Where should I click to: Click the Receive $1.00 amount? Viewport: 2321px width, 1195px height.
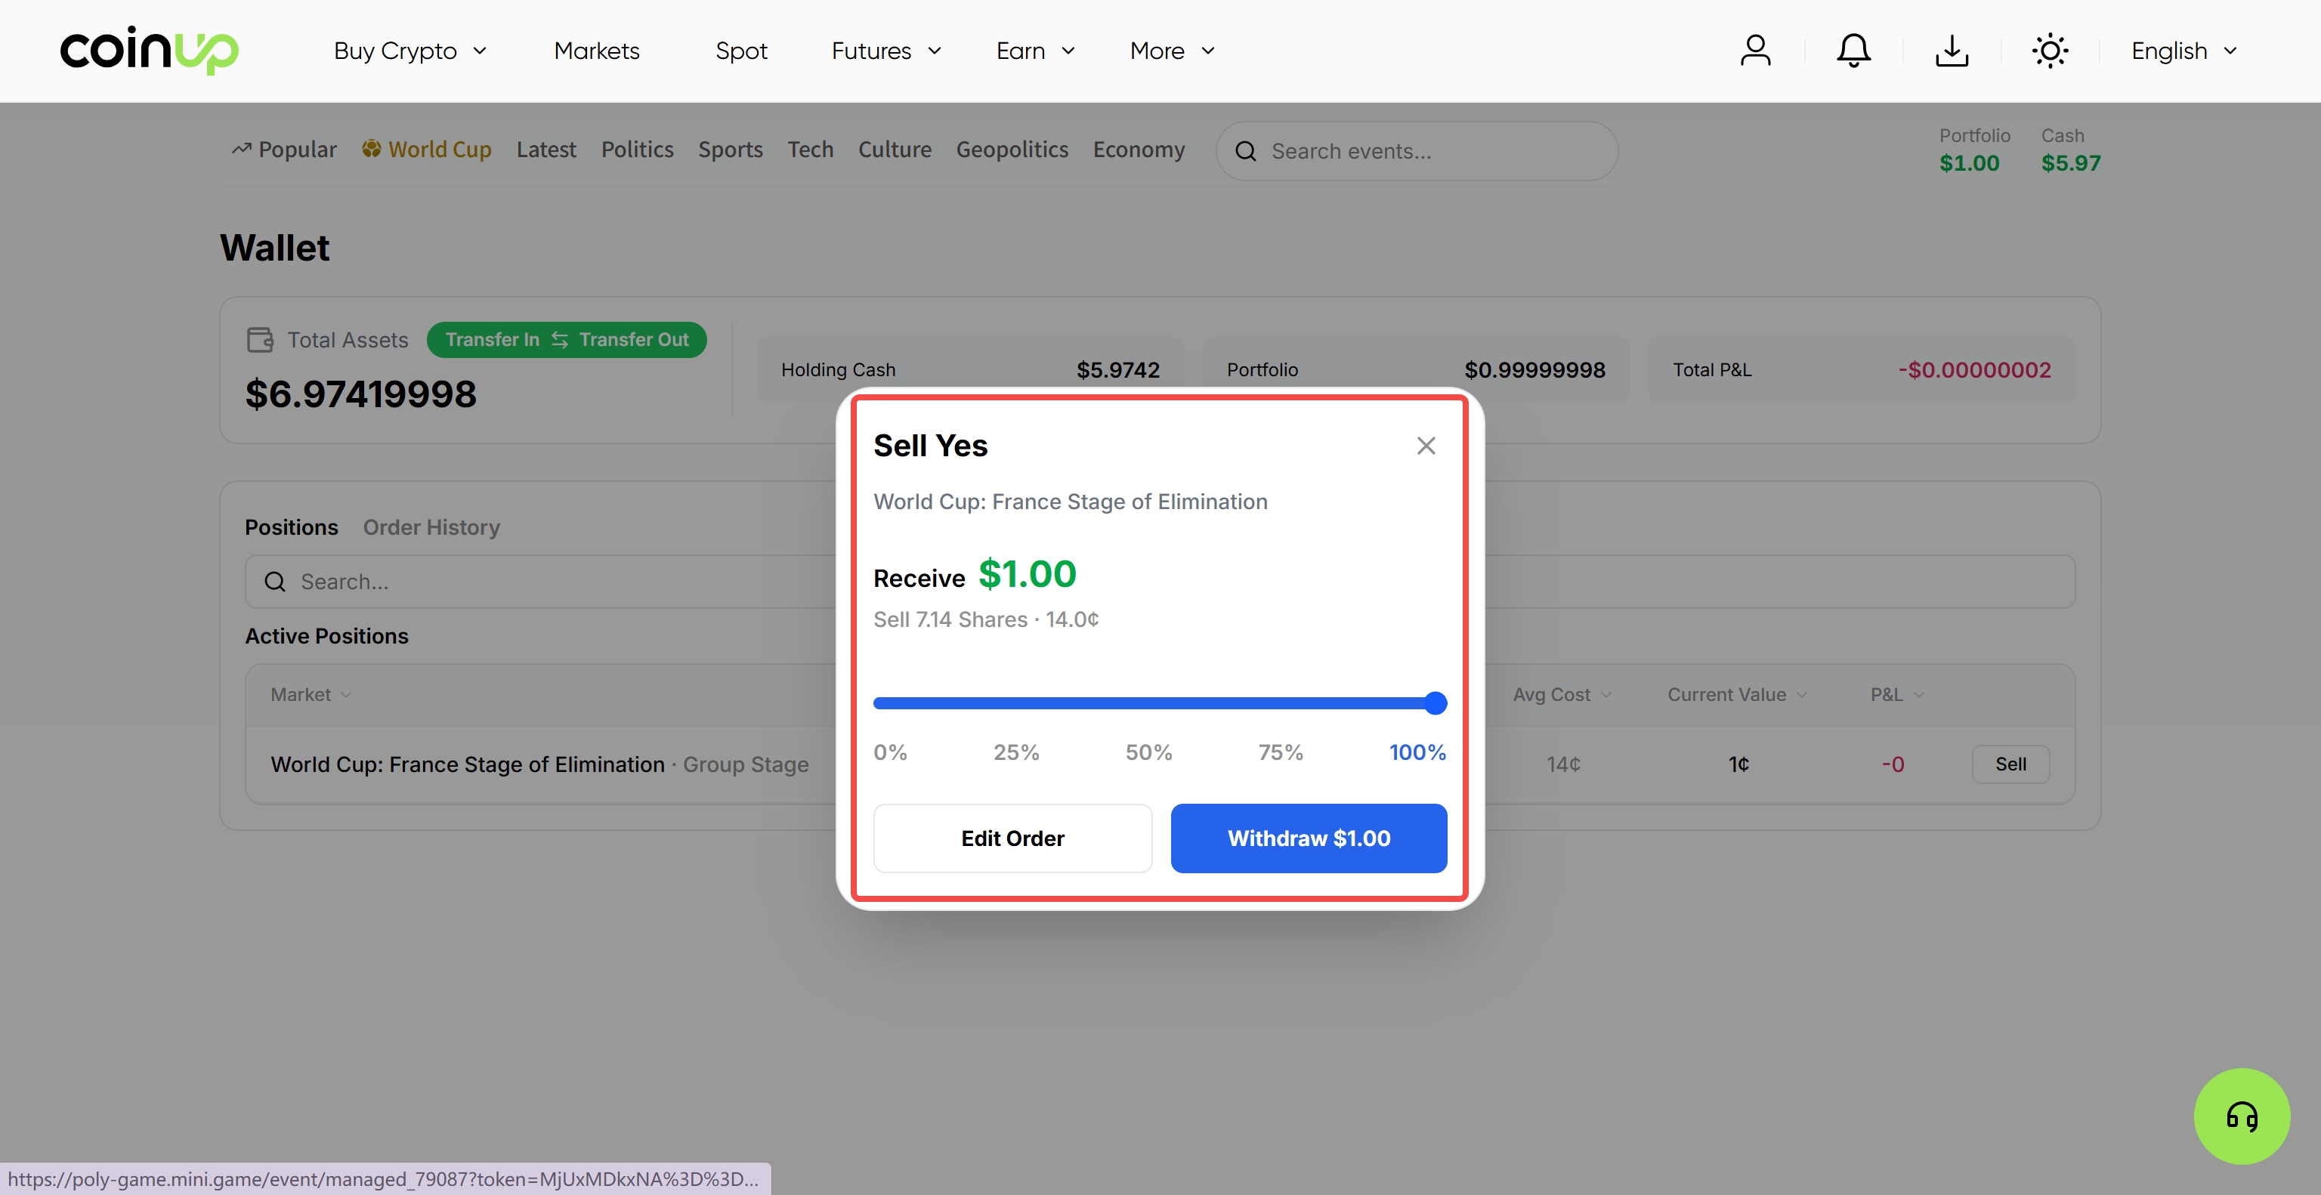(1028, 573)
